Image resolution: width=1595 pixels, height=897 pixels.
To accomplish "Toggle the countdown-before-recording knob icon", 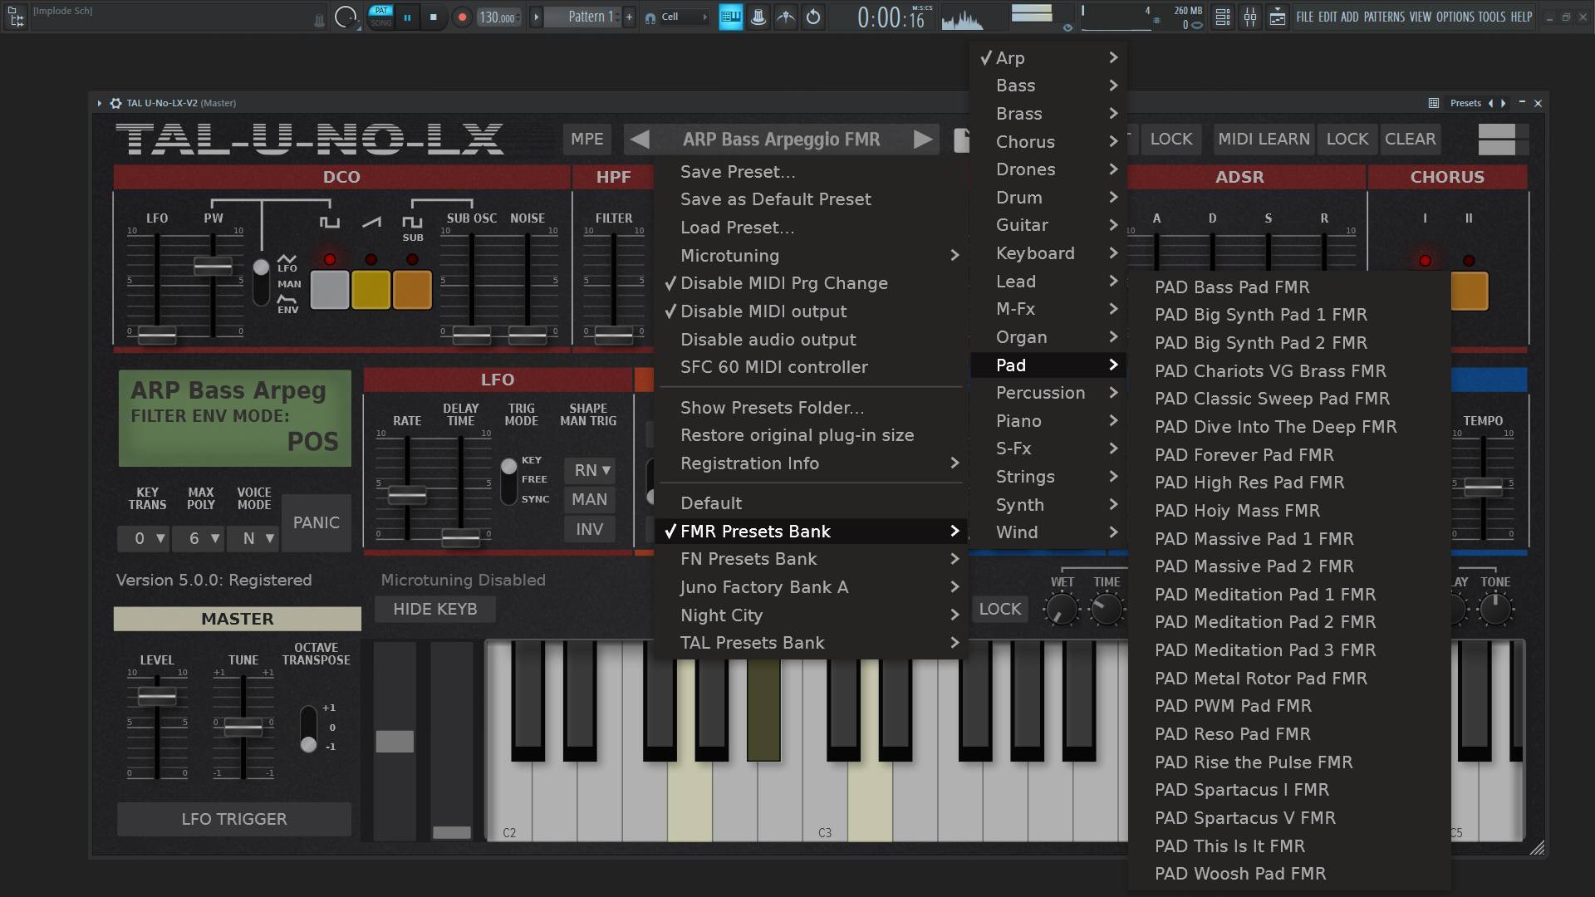I will (758, 17).
